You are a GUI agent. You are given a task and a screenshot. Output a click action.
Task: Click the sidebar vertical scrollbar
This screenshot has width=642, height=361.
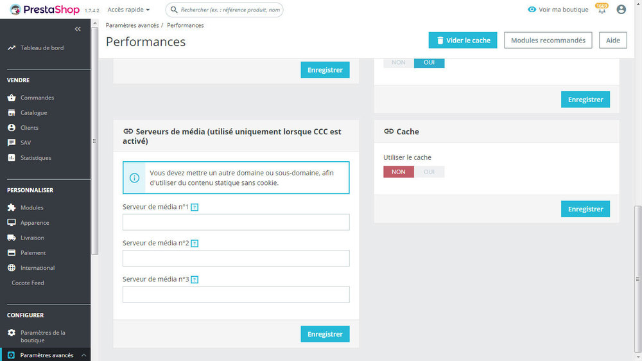click(x=94, y=141)
